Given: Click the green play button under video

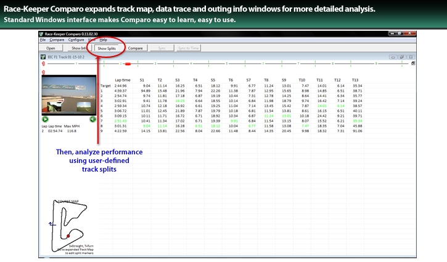Looking at the screenshot, I should [45, 119].
